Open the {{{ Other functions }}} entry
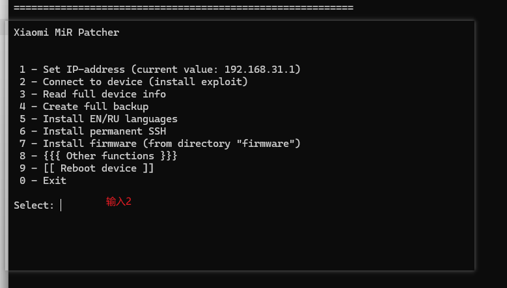This screenshot has width=507, height=288. 98,156
